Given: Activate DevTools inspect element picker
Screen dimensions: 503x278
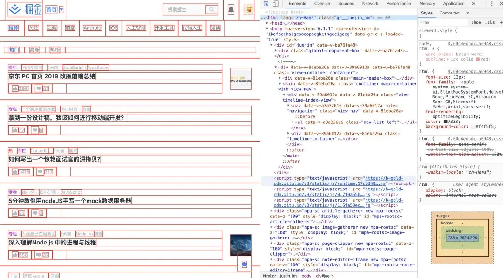Looking at the screenshot, I should [266, 4].
